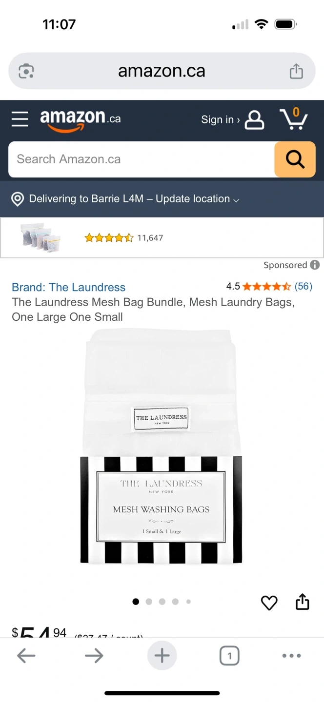Open Brand: The Laundress link
This screenshot has height=702, width=324.
coord(68,287)
